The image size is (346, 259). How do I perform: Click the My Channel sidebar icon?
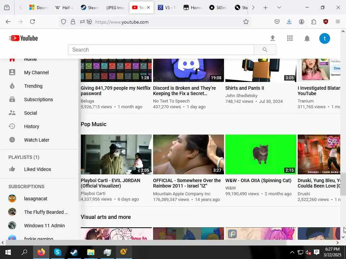(x=12, y=72)
